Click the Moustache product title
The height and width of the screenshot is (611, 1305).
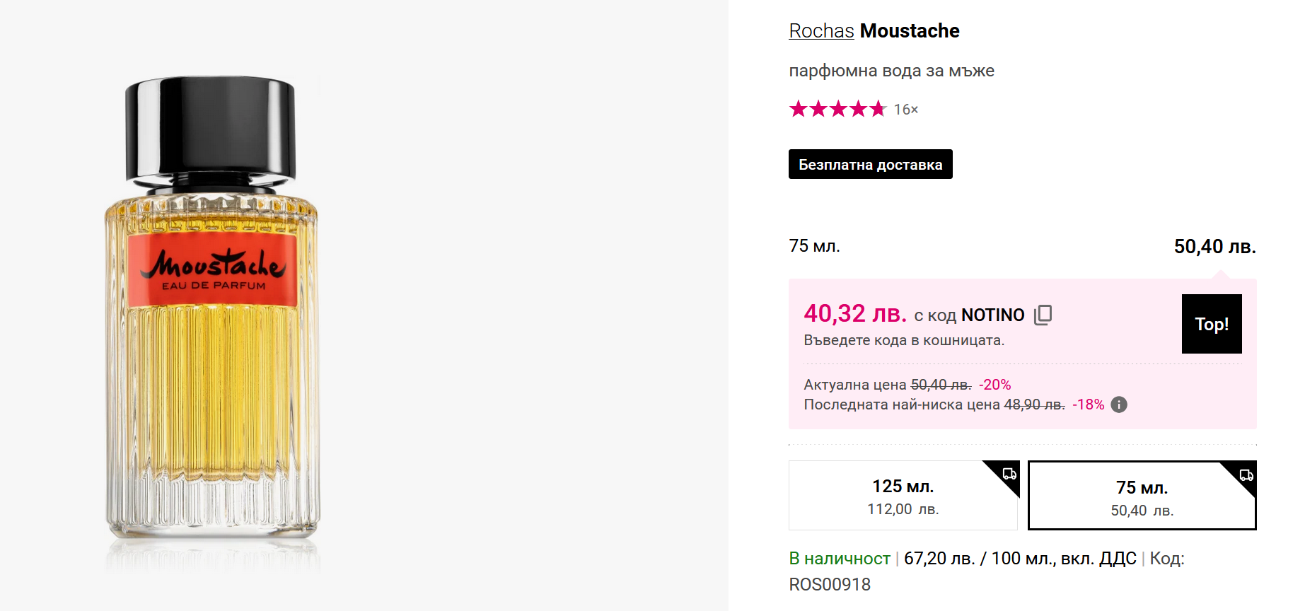coord(910,31)
